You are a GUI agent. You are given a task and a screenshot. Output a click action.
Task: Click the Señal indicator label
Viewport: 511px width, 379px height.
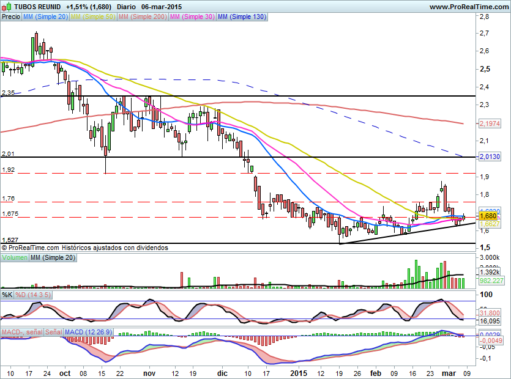pyautogui.click(x=53, y=332)
